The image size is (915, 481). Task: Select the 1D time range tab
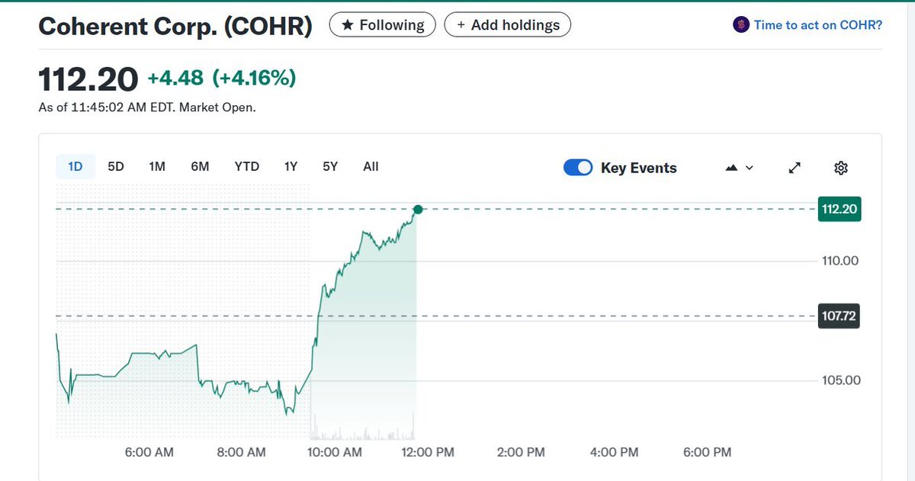point(75,166)
